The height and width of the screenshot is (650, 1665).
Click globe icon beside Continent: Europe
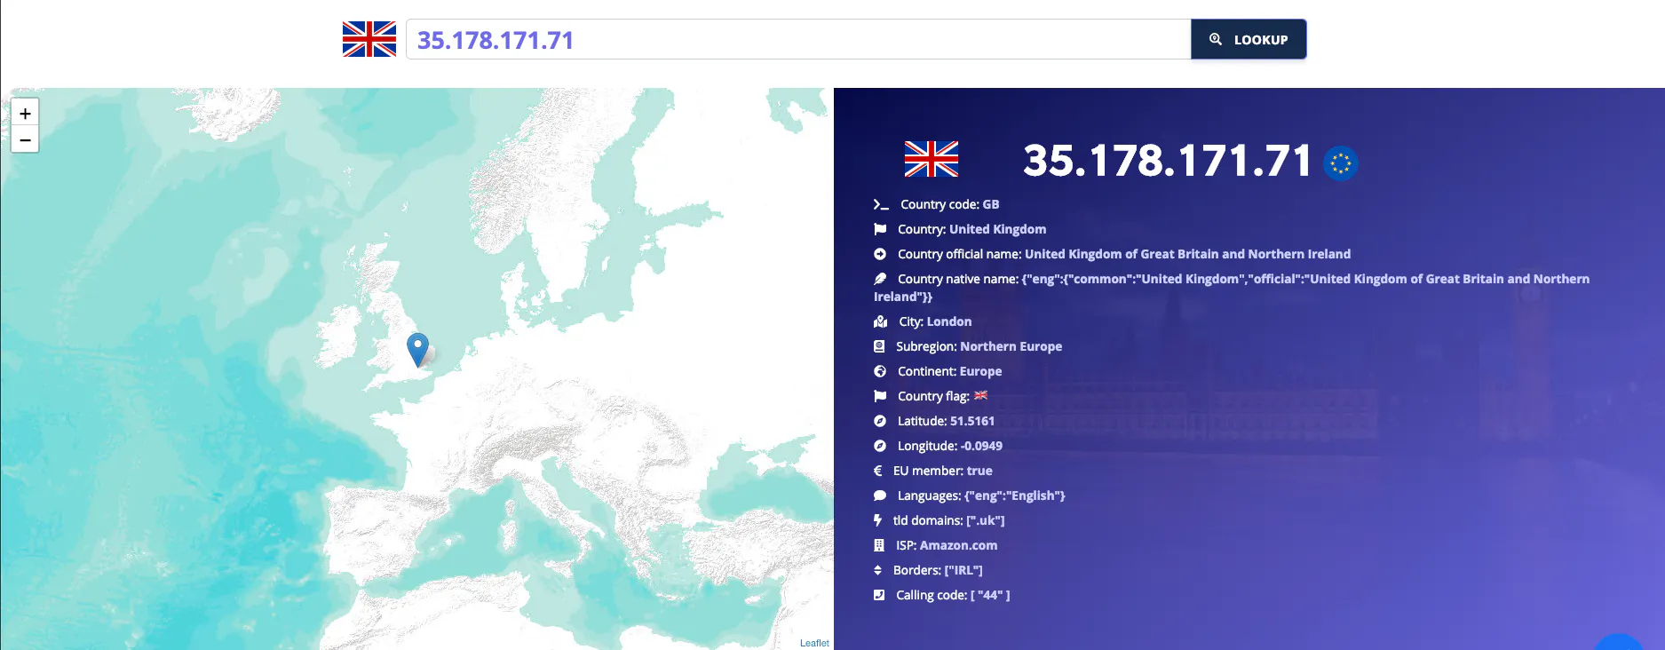click(x=880, y=371)
